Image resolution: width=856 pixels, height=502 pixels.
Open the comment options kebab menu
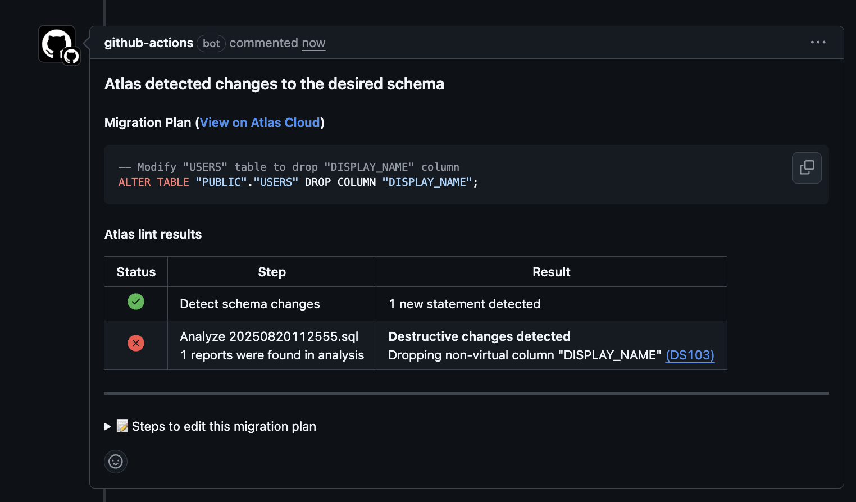818,42
